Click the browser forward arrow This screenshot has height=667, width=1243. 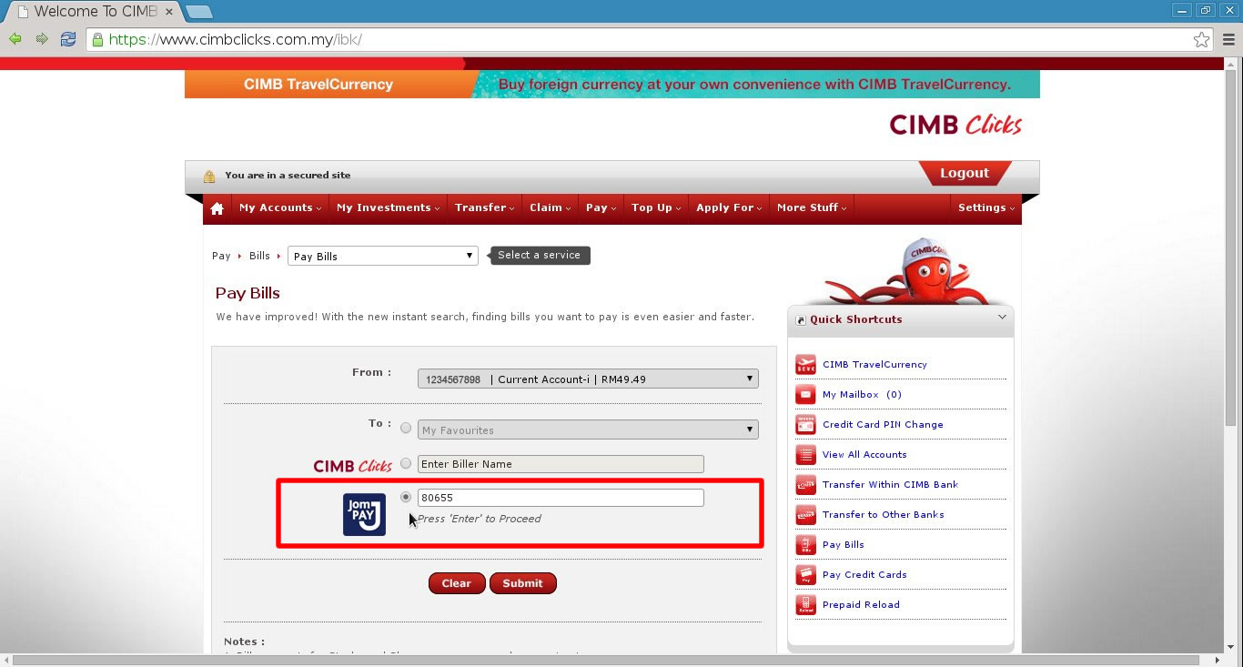(42, 39)
